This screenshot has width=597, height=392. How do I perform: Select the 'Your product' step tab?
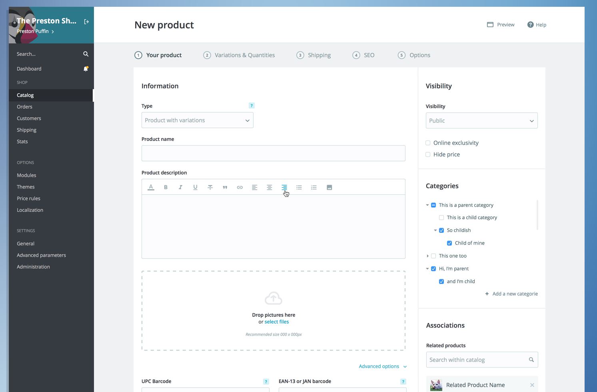158,55
